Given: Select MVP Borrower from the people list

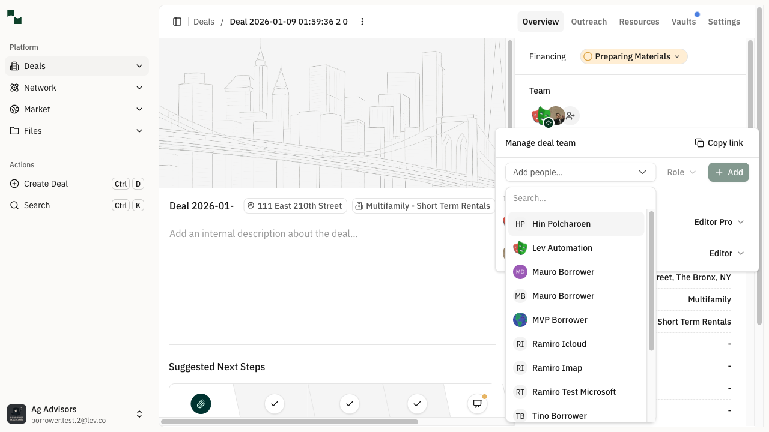Looking at the screenshot, I should click(559, 320).
